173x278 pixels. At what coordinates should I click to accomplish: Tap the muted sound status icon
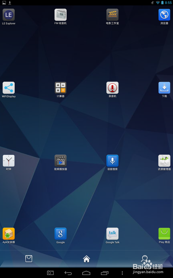tap(153, 3)
